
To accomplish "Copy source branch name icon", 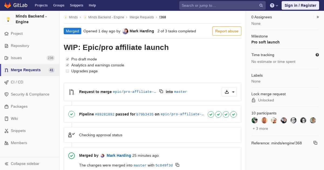I will [161, 91].
